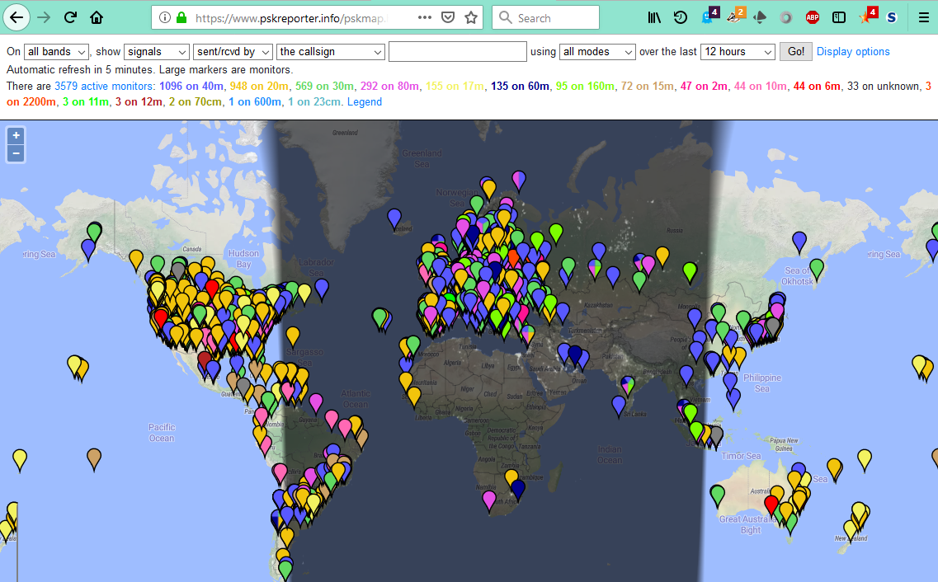
Task: Zoom out the map with minus
Action: 16,153
